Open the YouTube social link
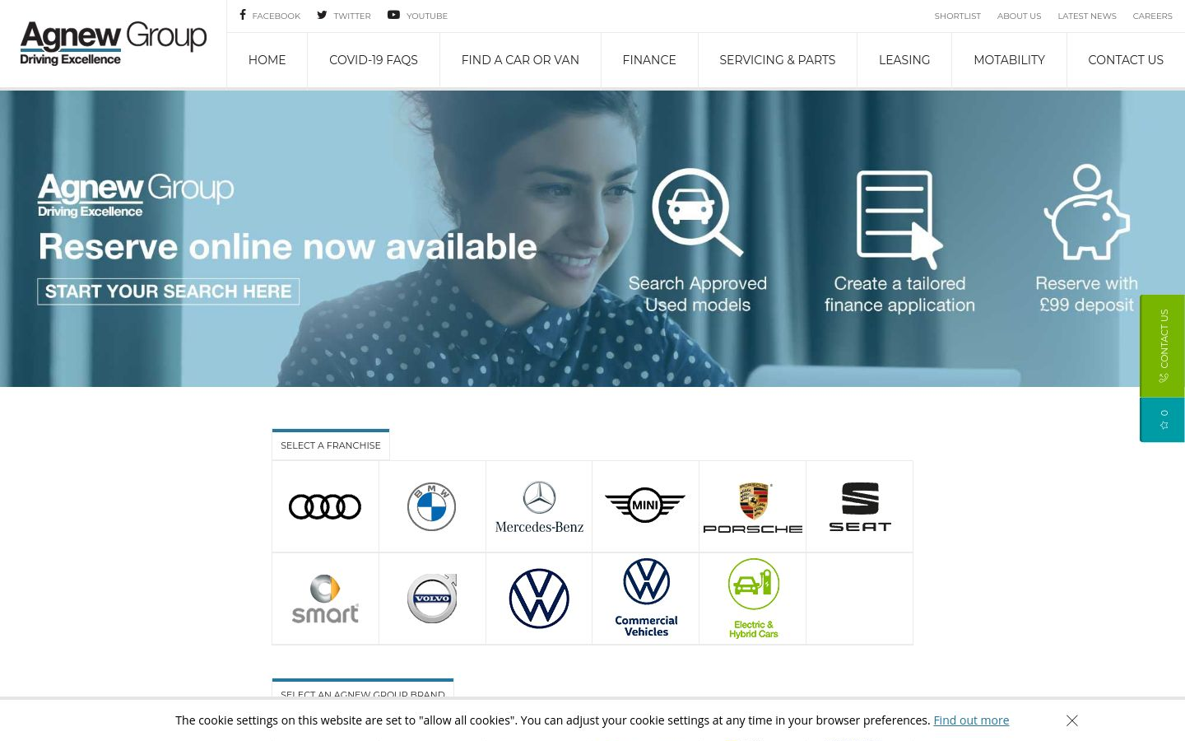 coord(417,16)
